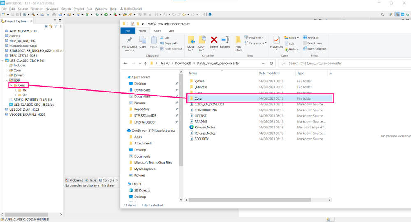The height and width of the screenshot is (222, 411).
Task: Click Select all in Explorer ribbon
Action: click(x=311, y=38)
